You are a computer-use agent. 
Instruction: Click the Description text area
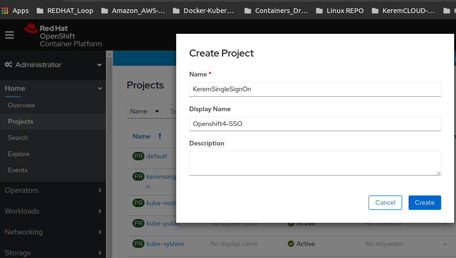(x=315, y=163)
